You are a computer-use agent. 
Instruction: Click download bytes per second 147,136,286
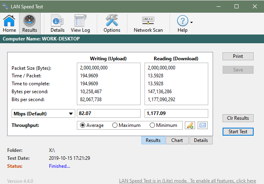[x=160, y=92]
